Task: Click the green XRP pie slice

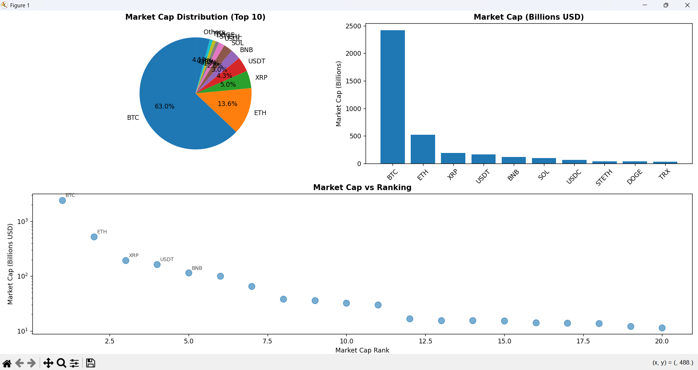Action: tap(237, 83)
